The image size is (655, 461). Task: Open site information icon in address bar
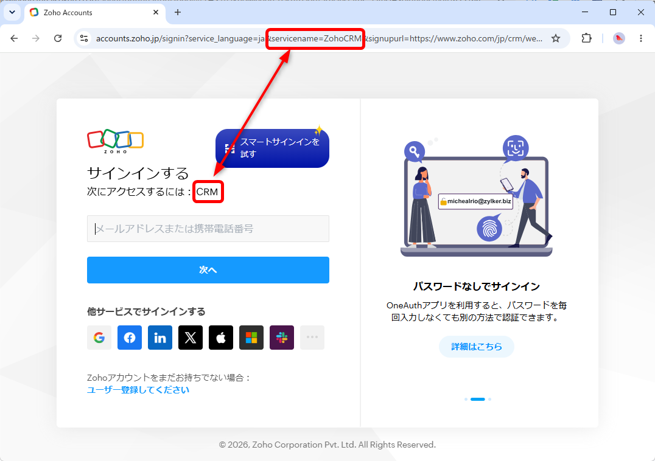[x=84, y=38]
